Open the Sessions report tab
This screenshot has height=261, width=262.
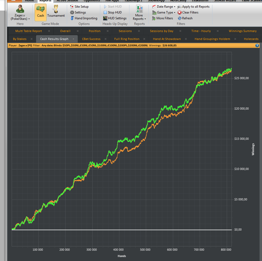(x=125, y=31)
